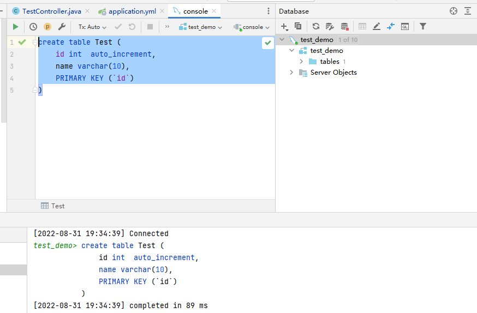
Task: Close the console tab
Action: point(214,11)
